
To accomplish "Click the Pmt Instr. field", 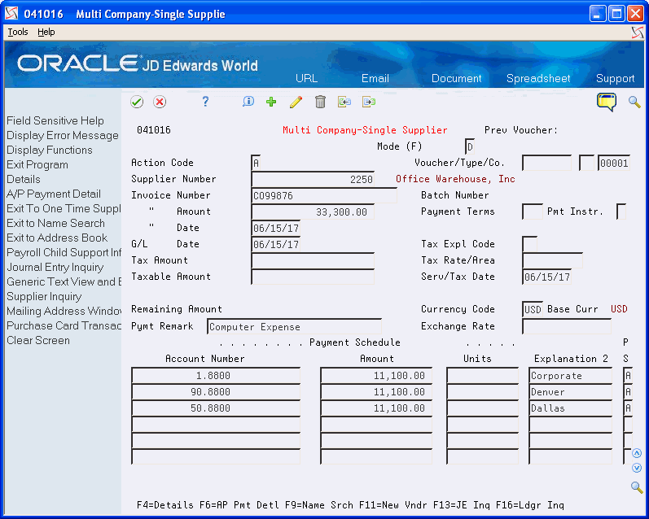I will pos(620,212).
